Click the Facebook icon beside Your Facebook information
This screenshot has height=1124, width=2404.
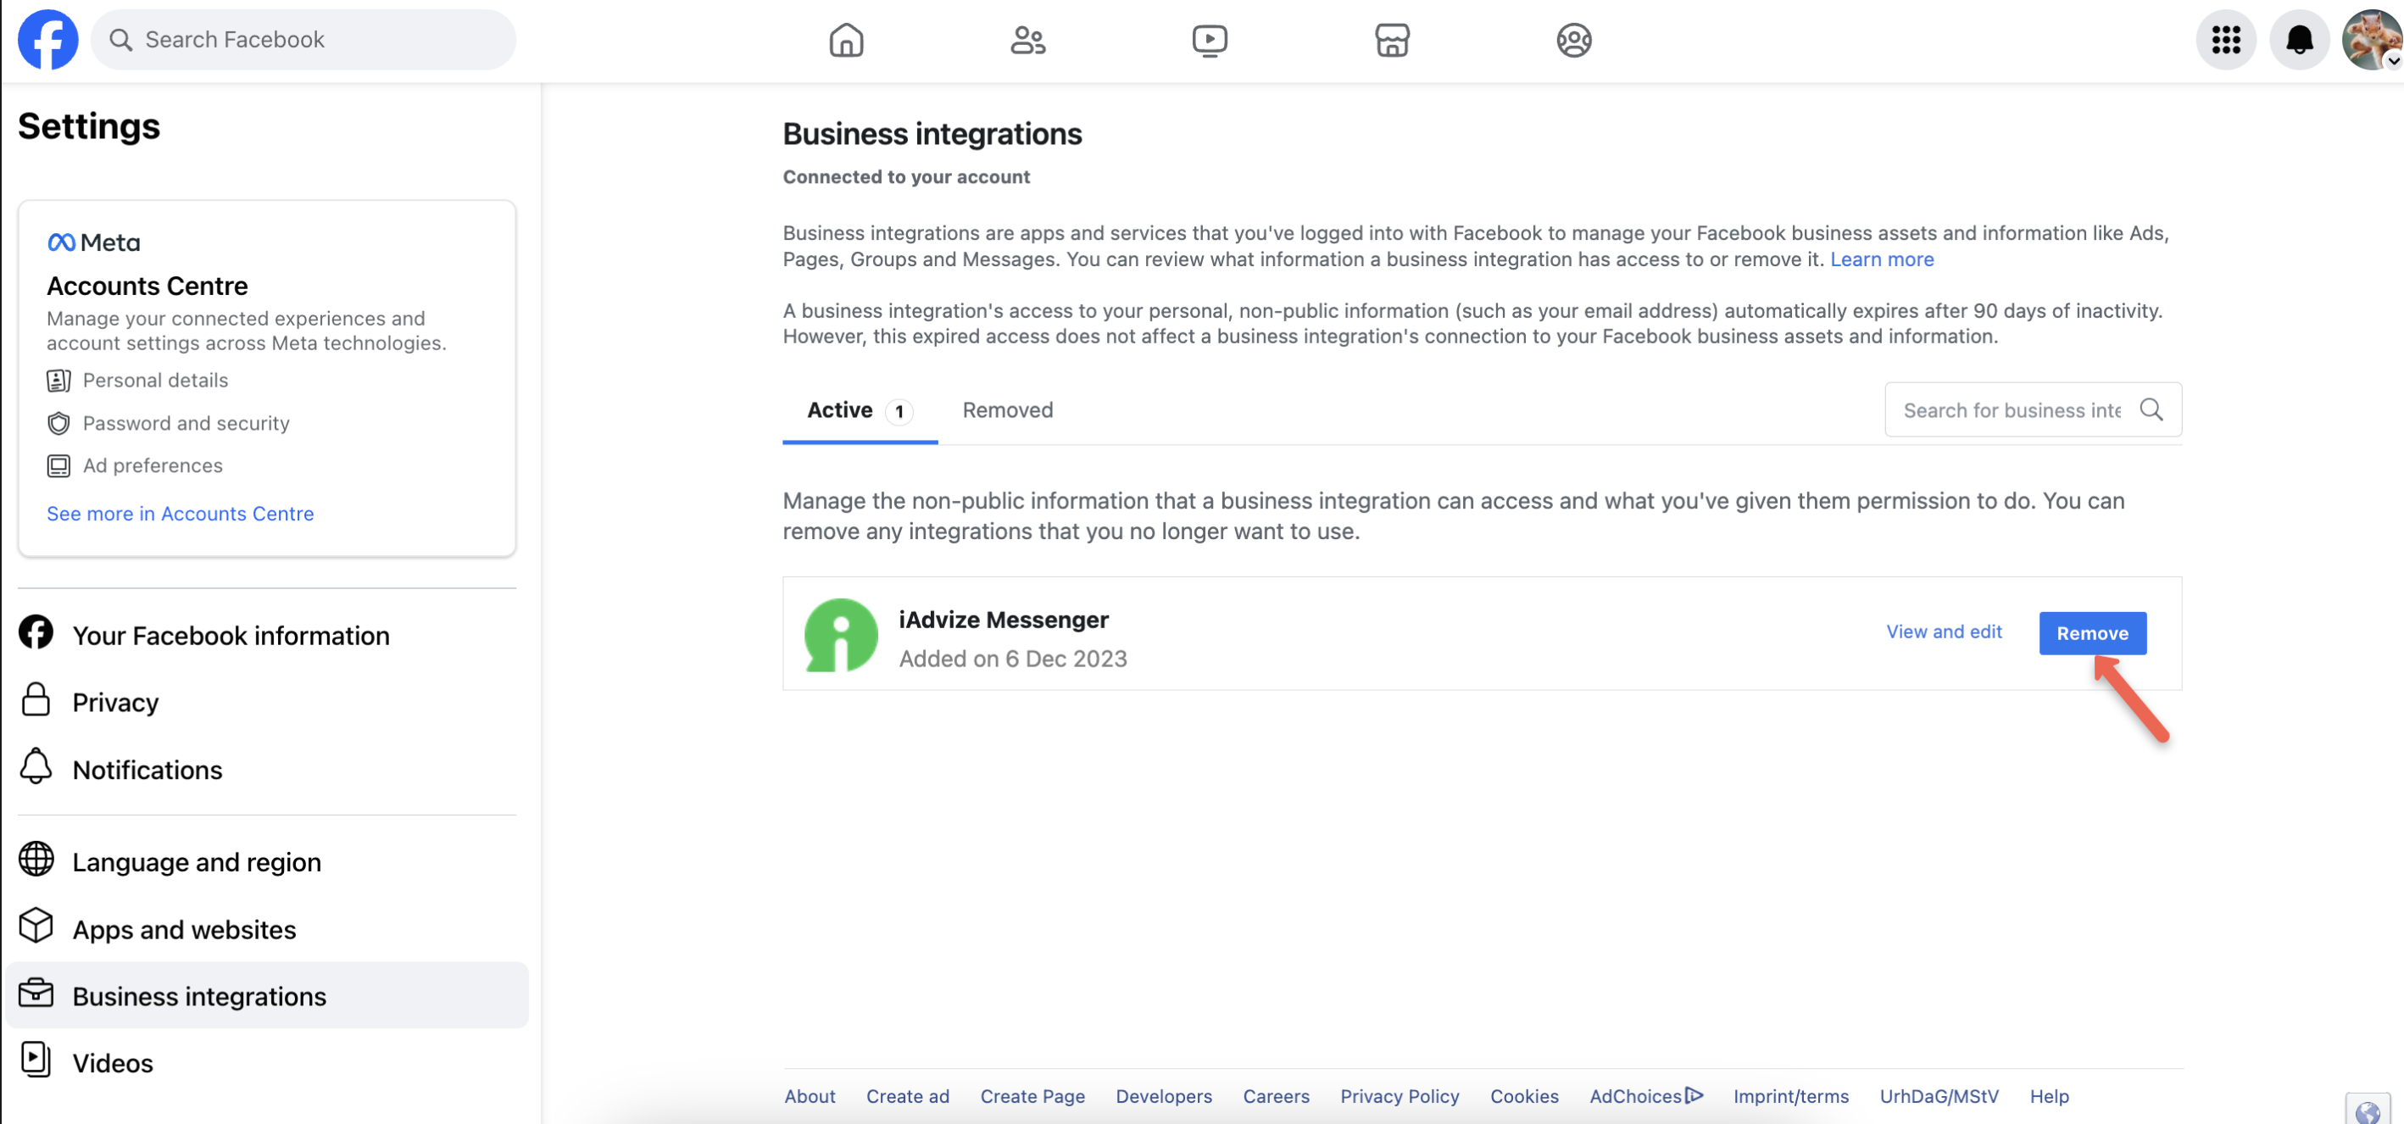pyautogui.click(x=36, y=633)
